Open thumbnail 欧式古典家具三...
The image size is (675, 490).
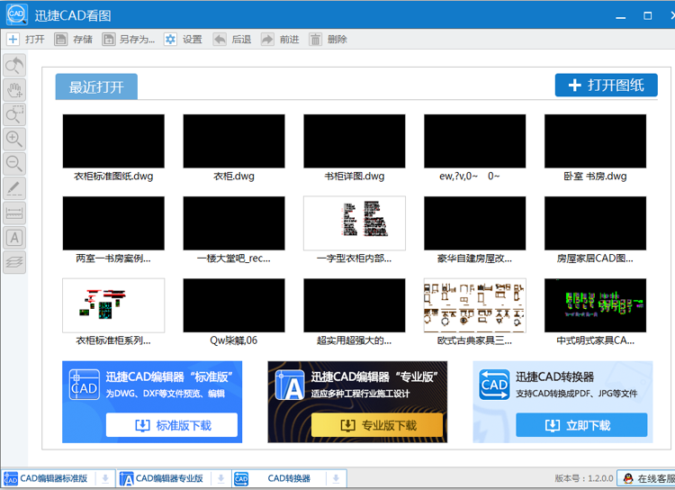(475, 305)
